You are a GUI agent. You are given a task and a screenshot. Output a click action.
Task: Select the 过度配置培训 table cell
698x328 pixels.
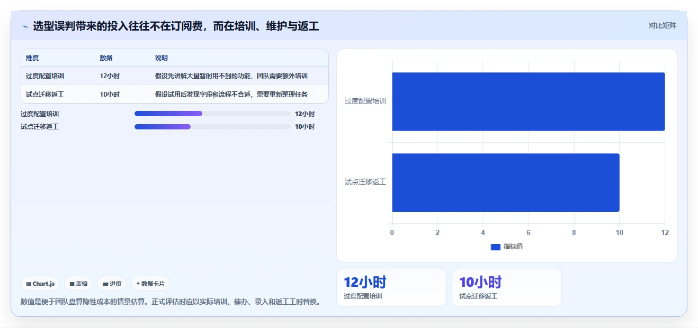(x=45, y=76)
